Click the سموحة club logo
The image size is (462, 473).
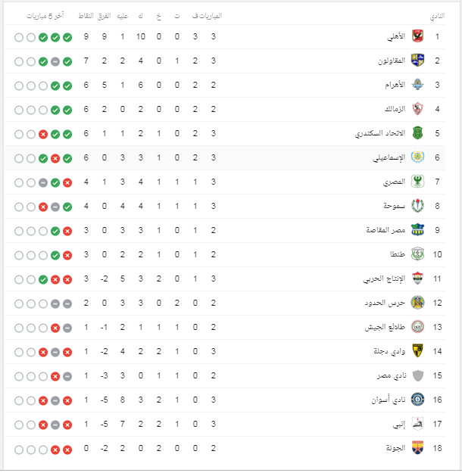[417, 206]
